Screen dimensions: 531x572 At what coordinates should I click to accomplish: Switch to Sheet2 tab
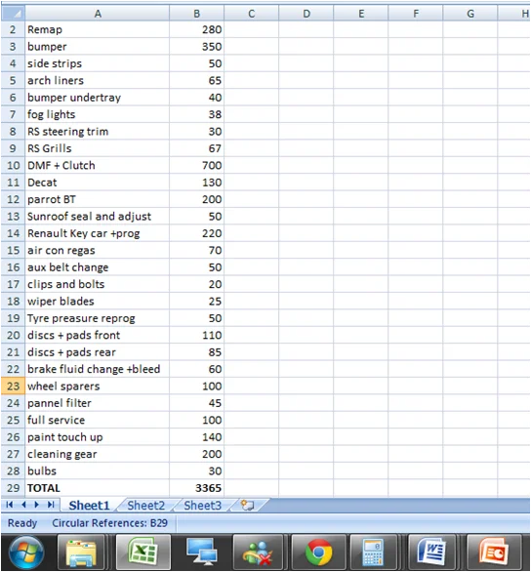[145, 506]
